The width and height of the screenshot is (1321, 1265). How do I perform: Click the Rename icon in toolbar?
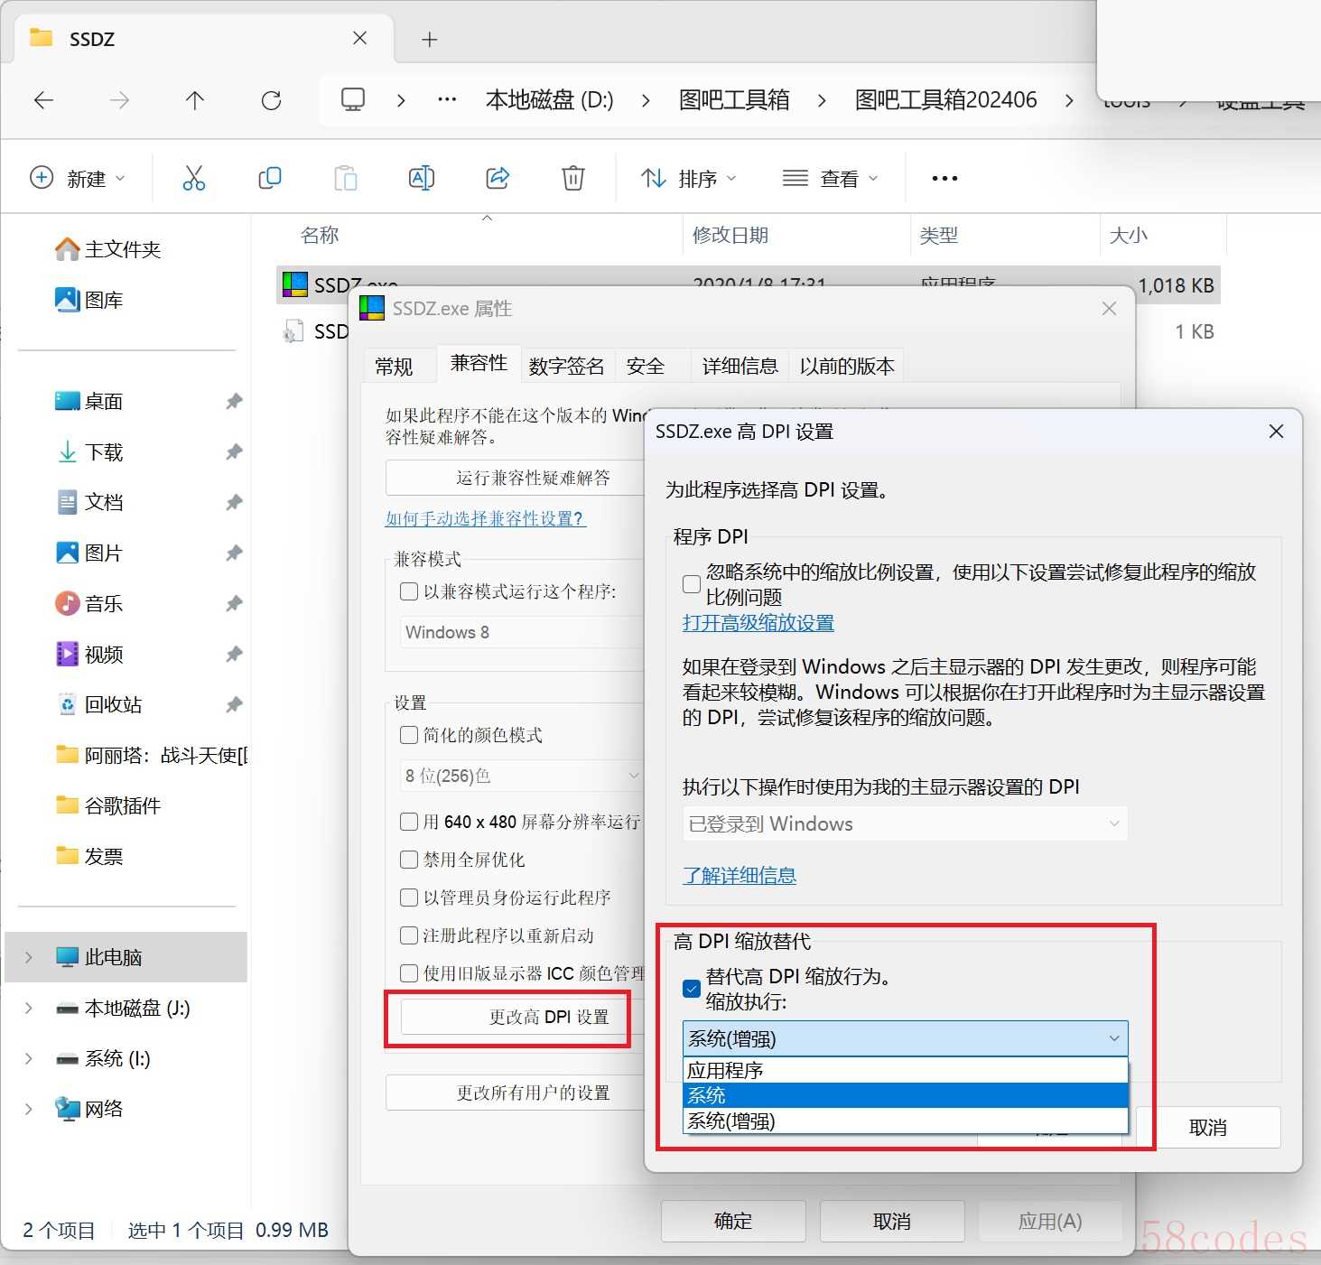[x=421, y=178]
